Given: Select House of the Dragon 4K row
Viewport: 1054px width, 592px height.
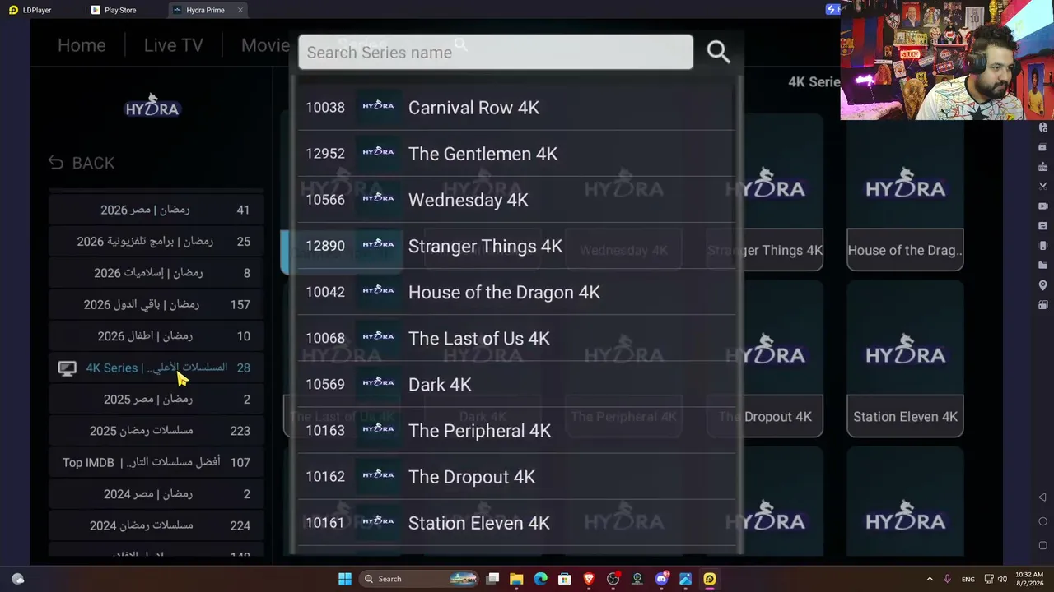Looking at the screenshot, I should coord(516,292).
